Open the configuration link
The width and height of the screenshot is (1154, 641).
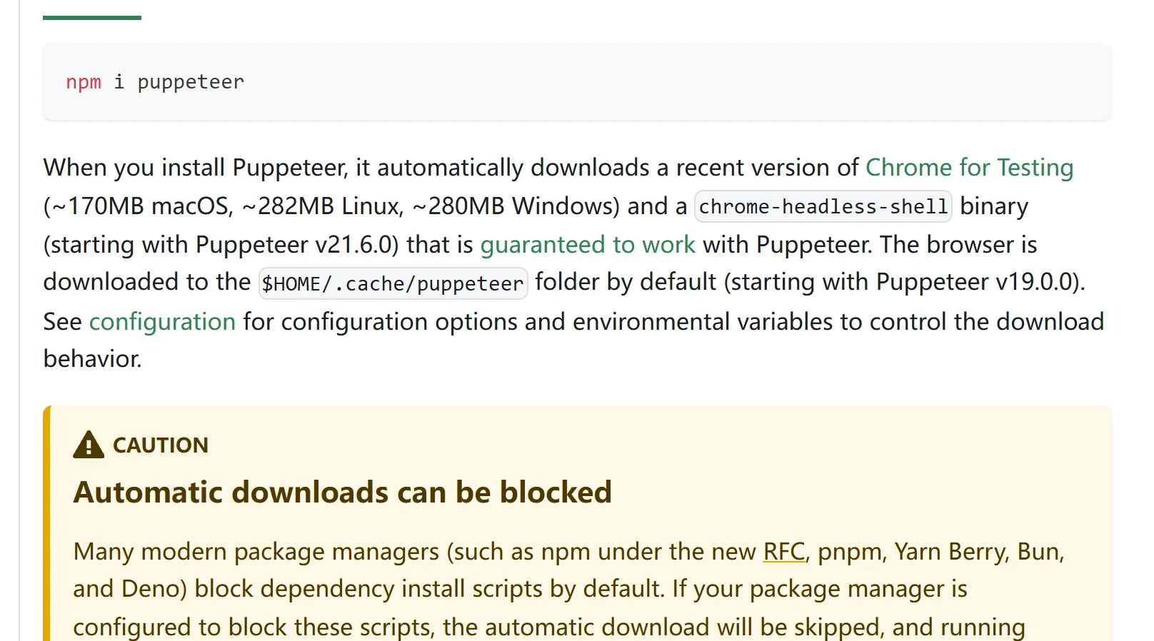pyautogui.click(x=162, y=322)
